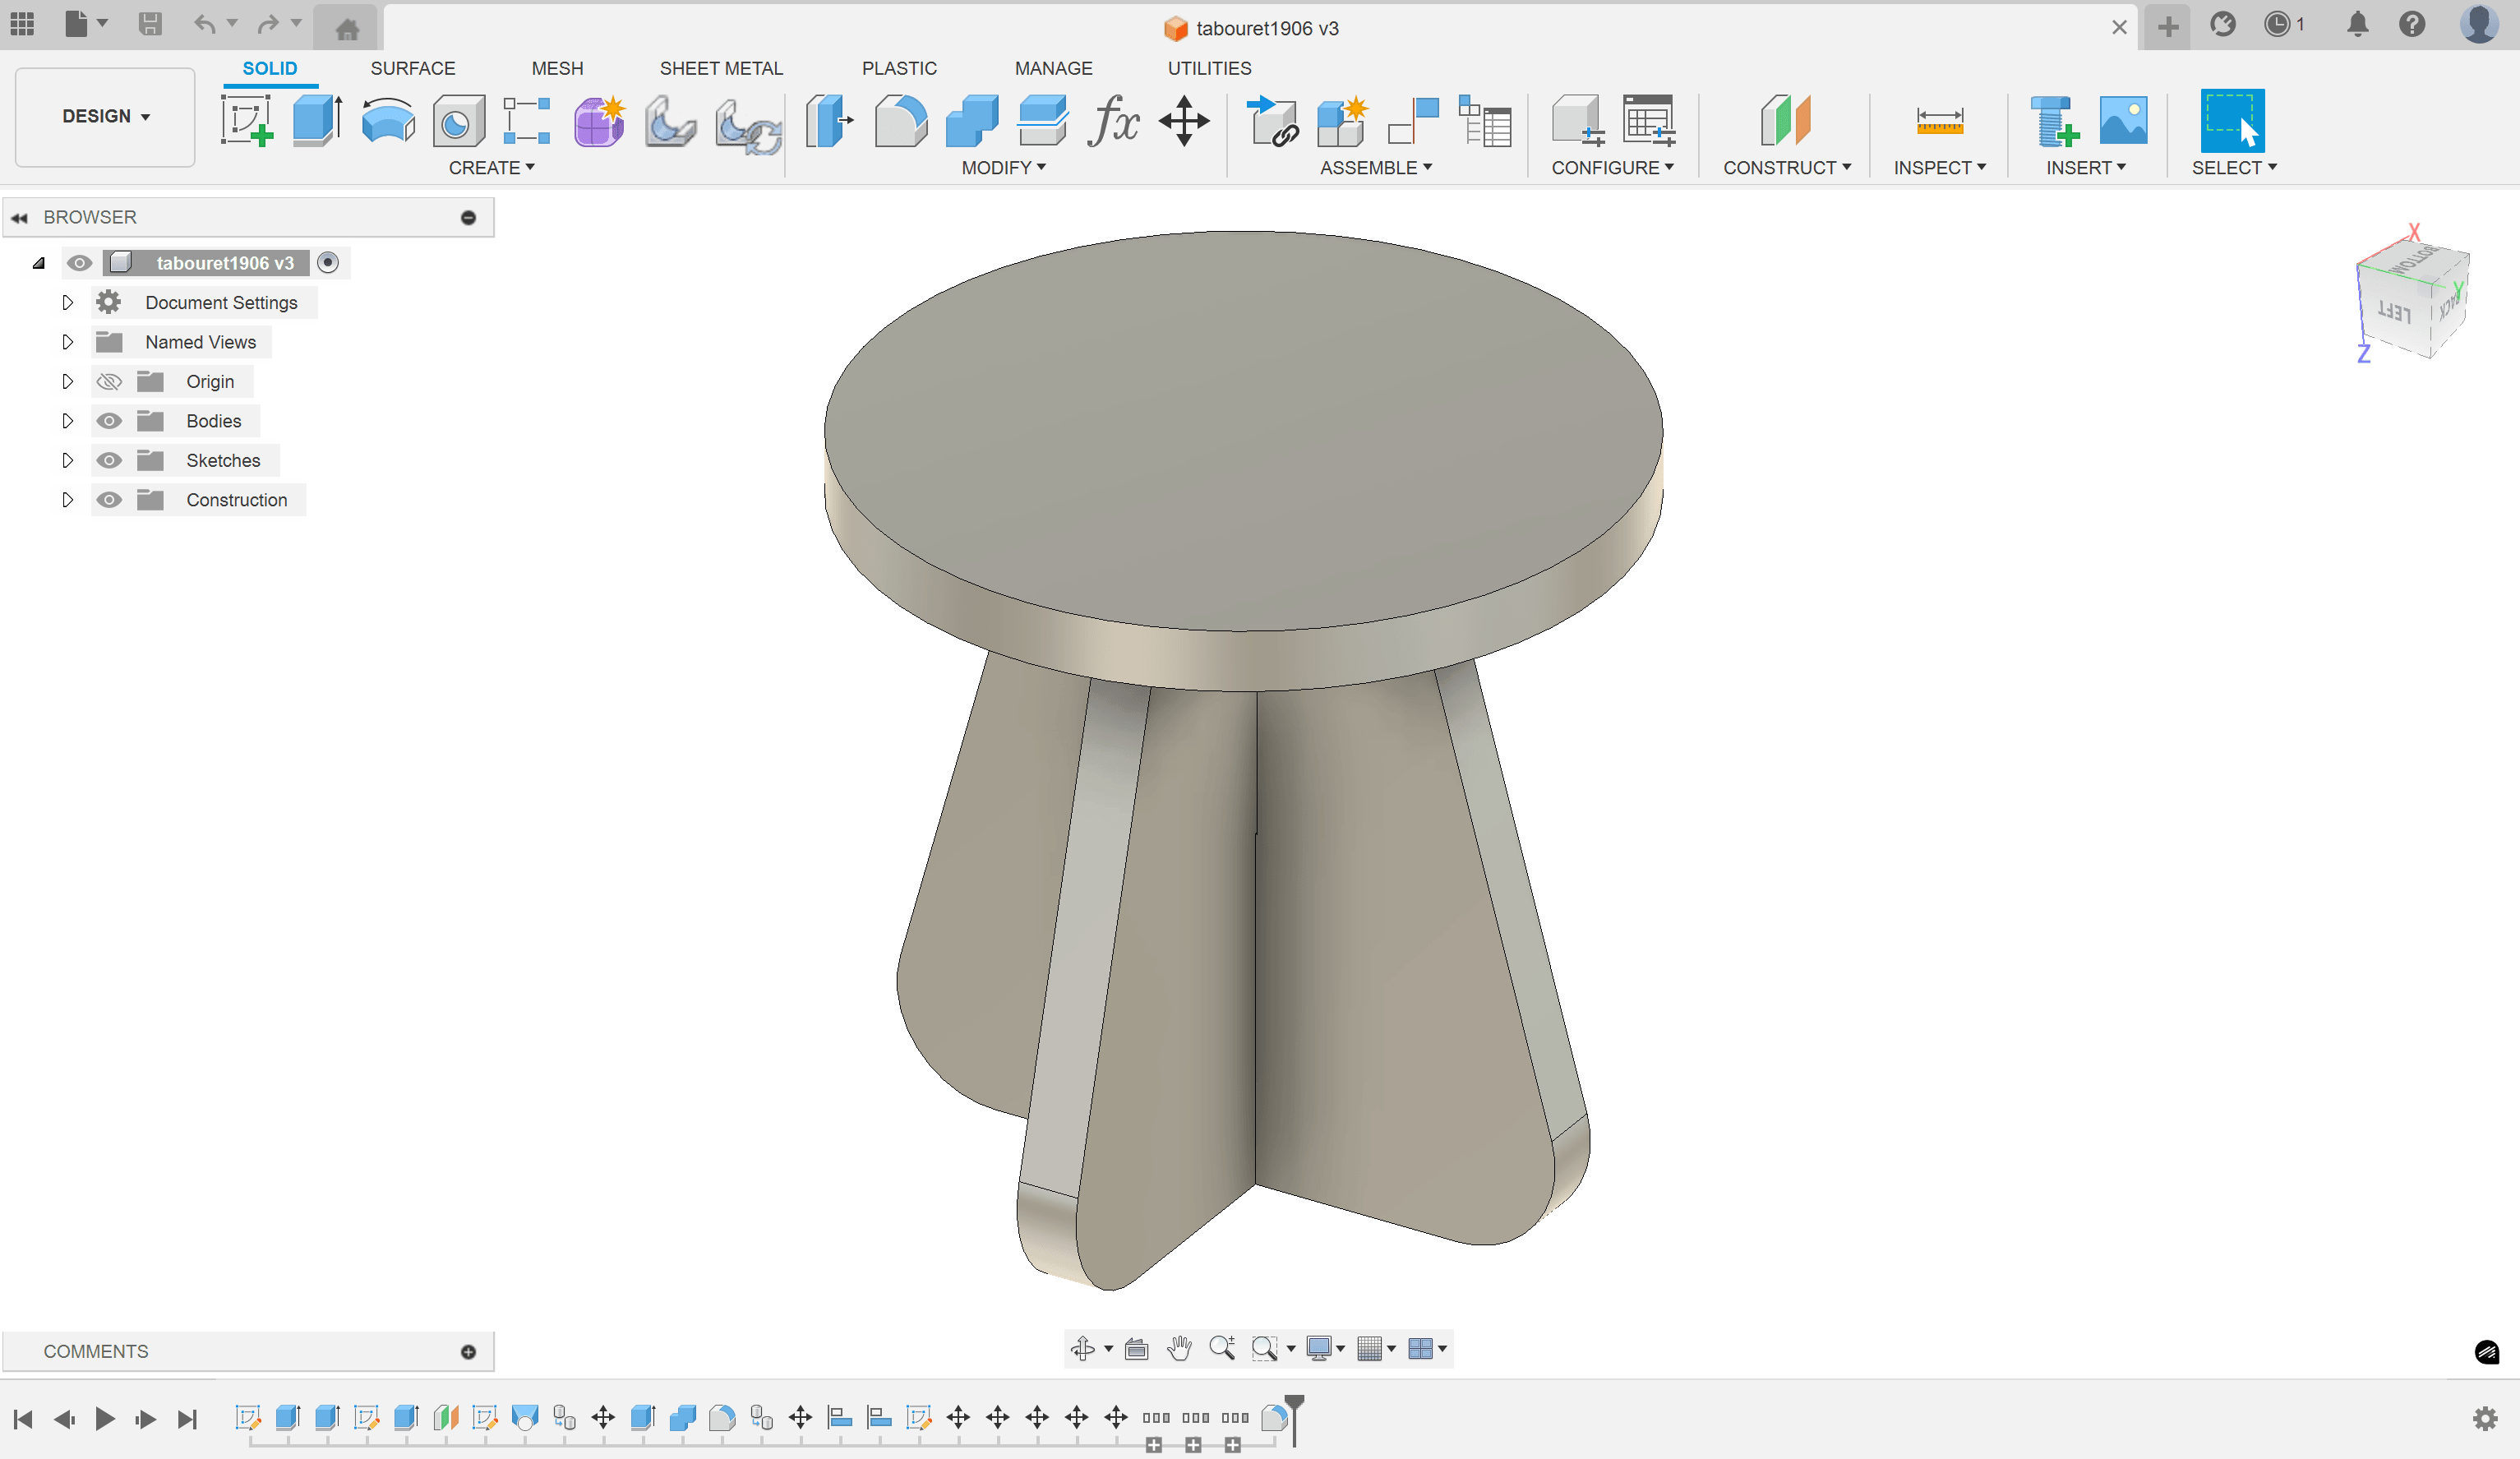Open the Revolve tool

coord(387,120)
